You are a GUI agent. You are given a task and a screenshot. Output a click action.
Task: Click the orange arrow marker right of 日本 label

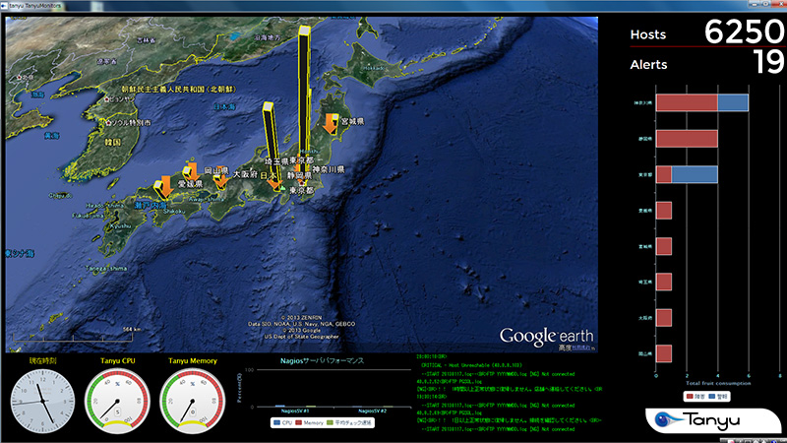[x=275, y=182]
